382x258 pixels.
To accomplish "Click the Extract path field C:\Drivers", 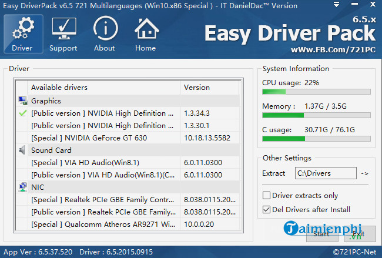I will pyautogui.click(x=325, y=173).
